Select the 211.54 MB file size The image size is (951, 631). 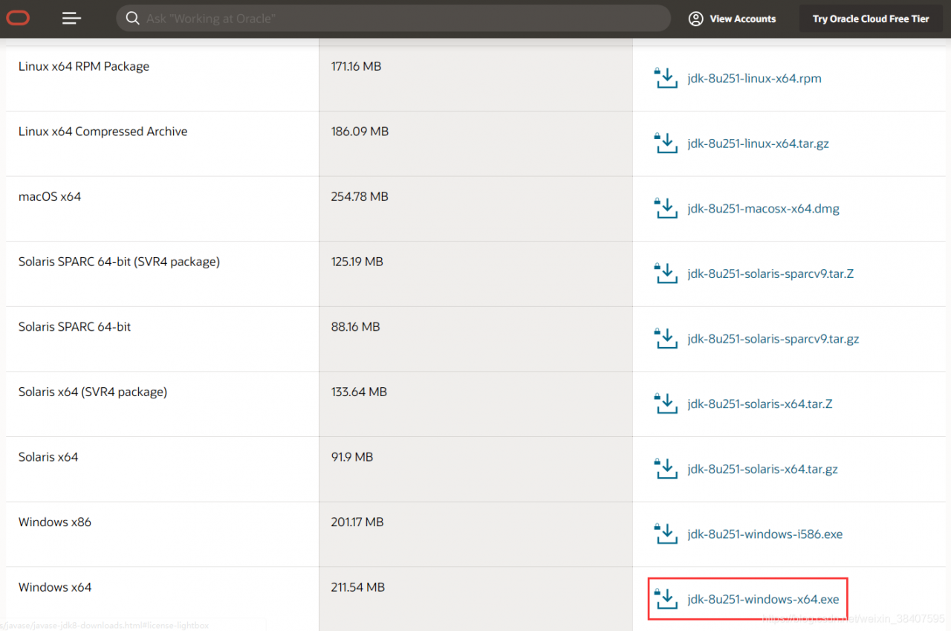coord(358,587)
